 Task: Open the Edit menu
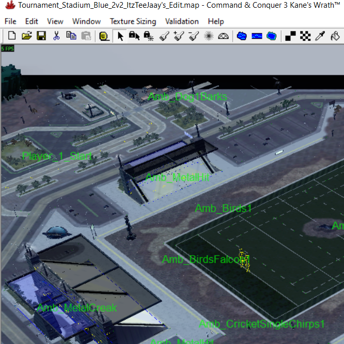pyautogui.click(x=32, y=21)
